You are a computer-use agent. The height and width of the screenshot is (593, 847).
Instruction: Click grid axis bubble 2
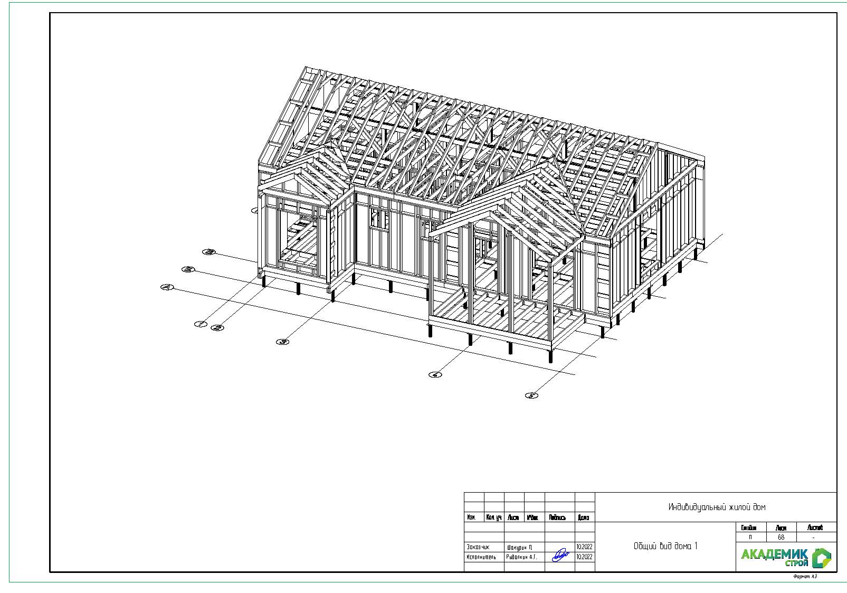217,328
